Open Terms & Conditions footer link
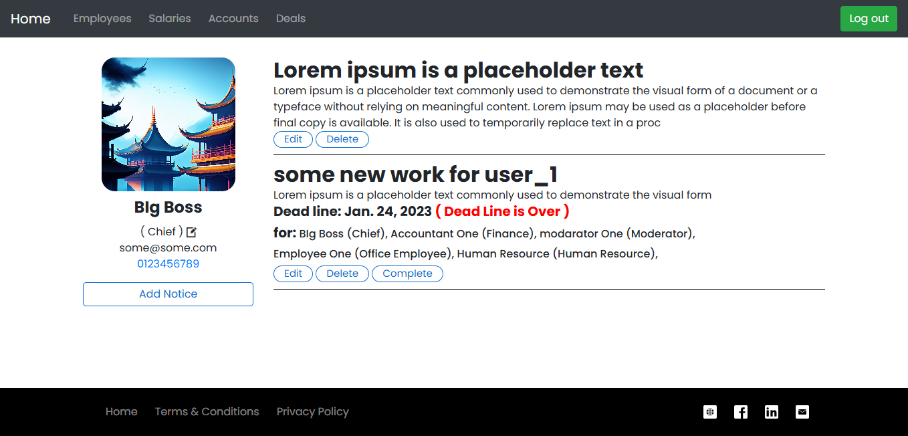The width and height of the screenshot is (908, 436). click(x=207, y=412)
